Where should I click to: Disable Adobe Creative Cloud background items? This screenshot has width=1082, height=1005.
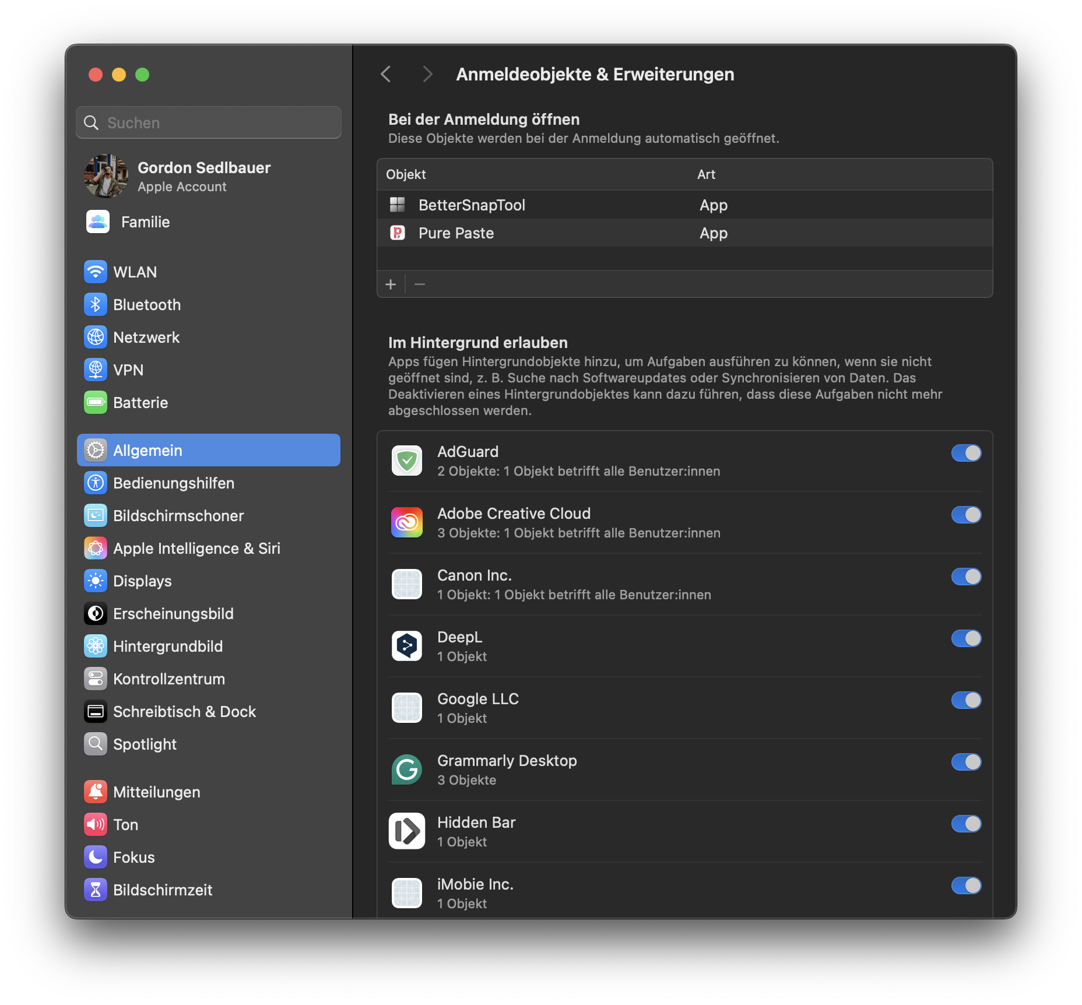pos(965,515)
